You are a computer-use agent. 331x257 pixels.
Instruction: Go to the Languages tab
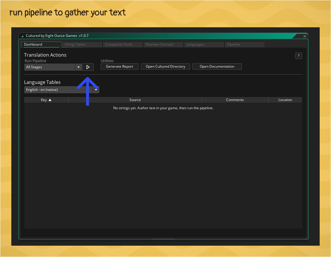click(204, 44)
